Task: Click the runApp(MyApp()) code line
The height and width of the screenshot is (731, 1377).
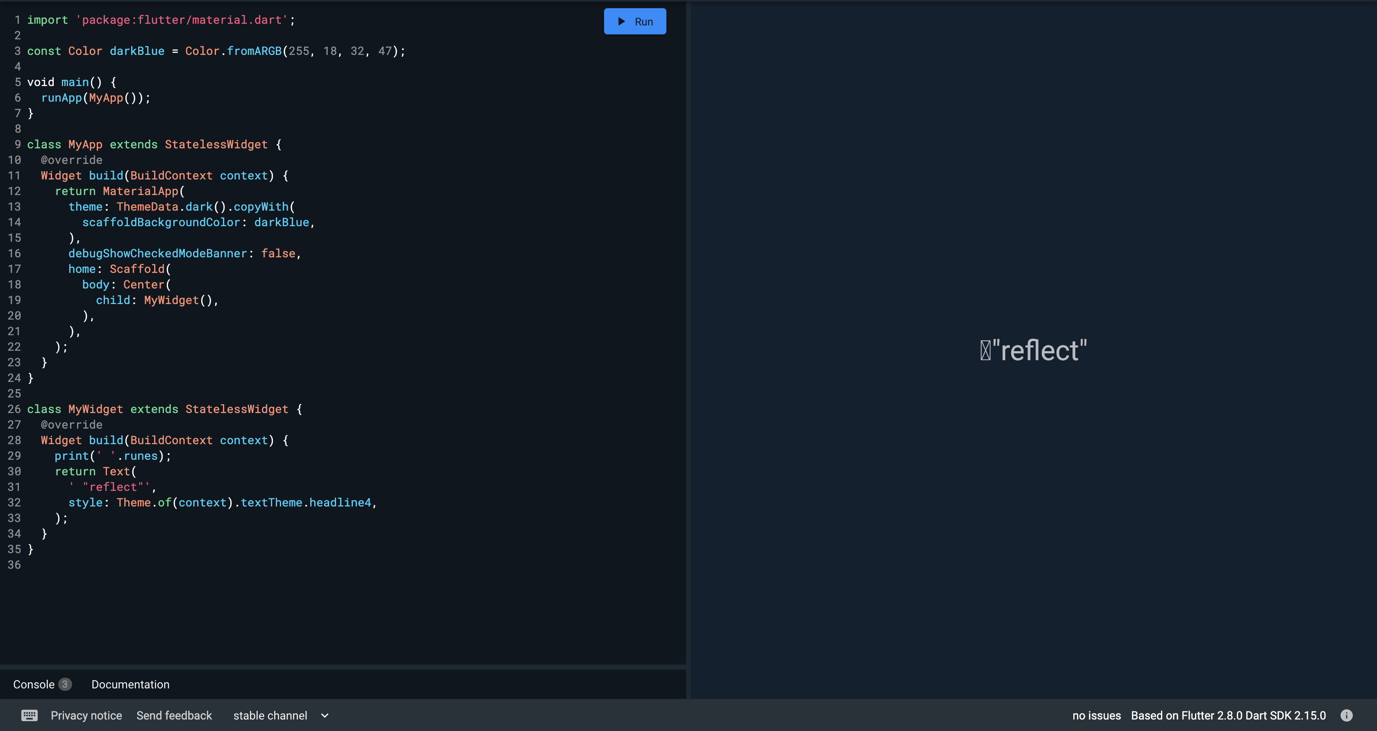Action: [95, 98]
